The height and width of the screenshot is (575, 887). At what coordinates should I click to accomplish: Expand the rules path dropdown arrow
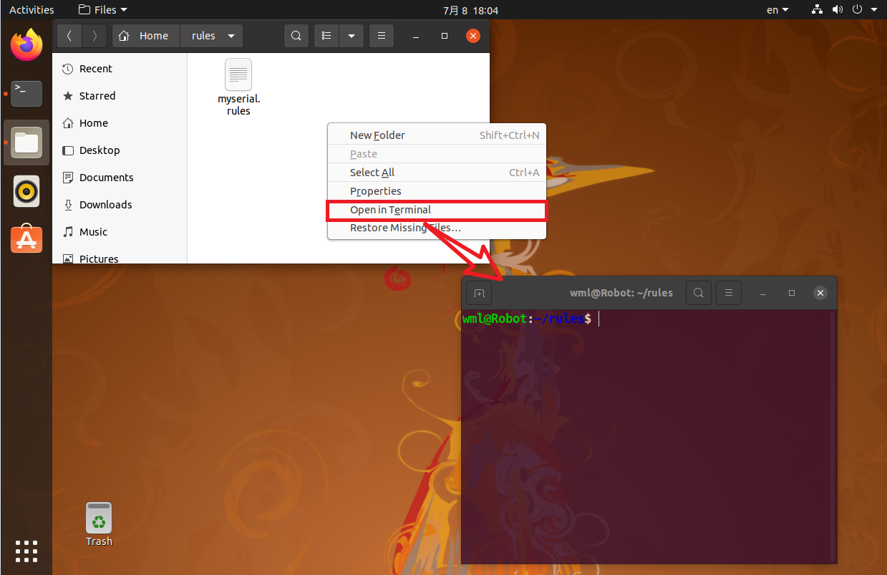(231, 36)
